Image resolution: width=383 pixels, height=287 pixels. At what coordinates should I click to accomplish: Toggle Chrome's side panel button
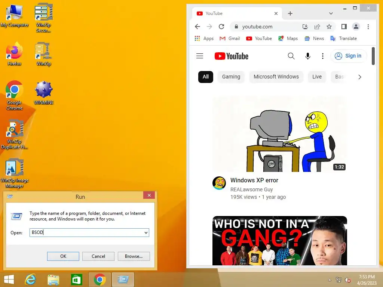[x=344, y=27]
